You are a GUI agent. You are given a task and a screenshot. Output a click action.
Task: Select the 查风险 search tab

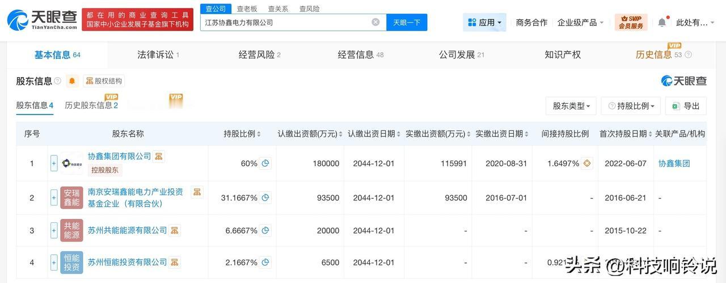(x=309, y=9)
